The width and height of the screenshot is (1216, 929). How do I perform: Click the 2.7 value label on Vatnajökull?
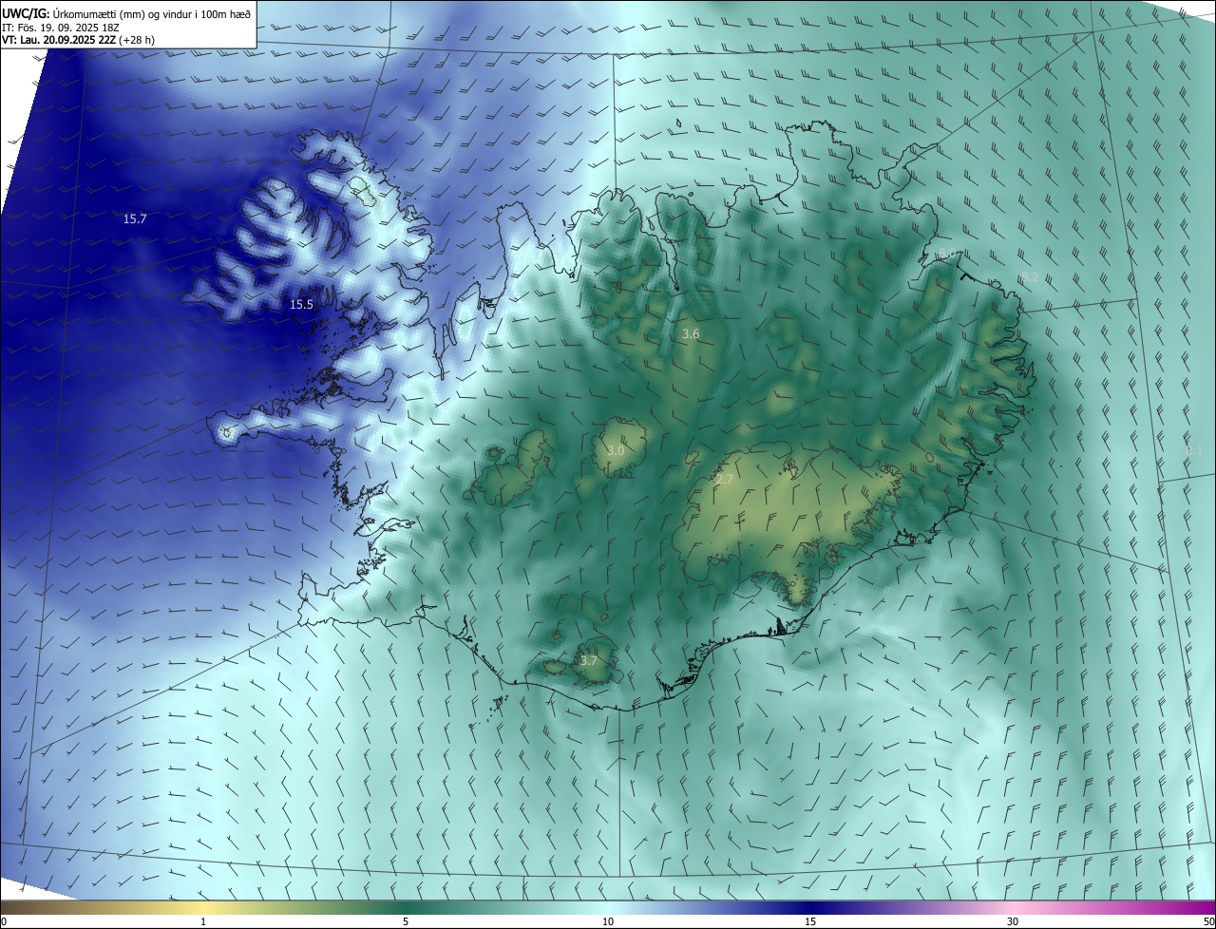point(724,480)
